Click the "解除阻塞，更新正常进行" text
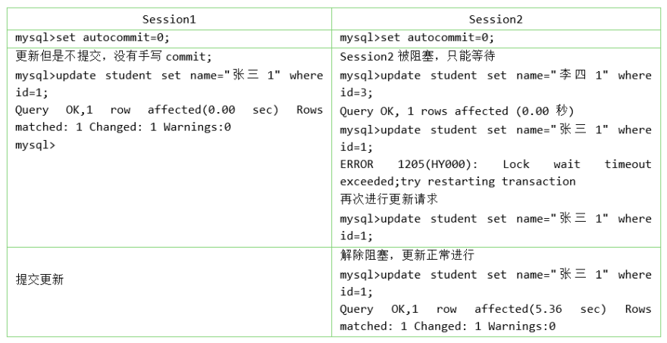 tap(407, 255)
